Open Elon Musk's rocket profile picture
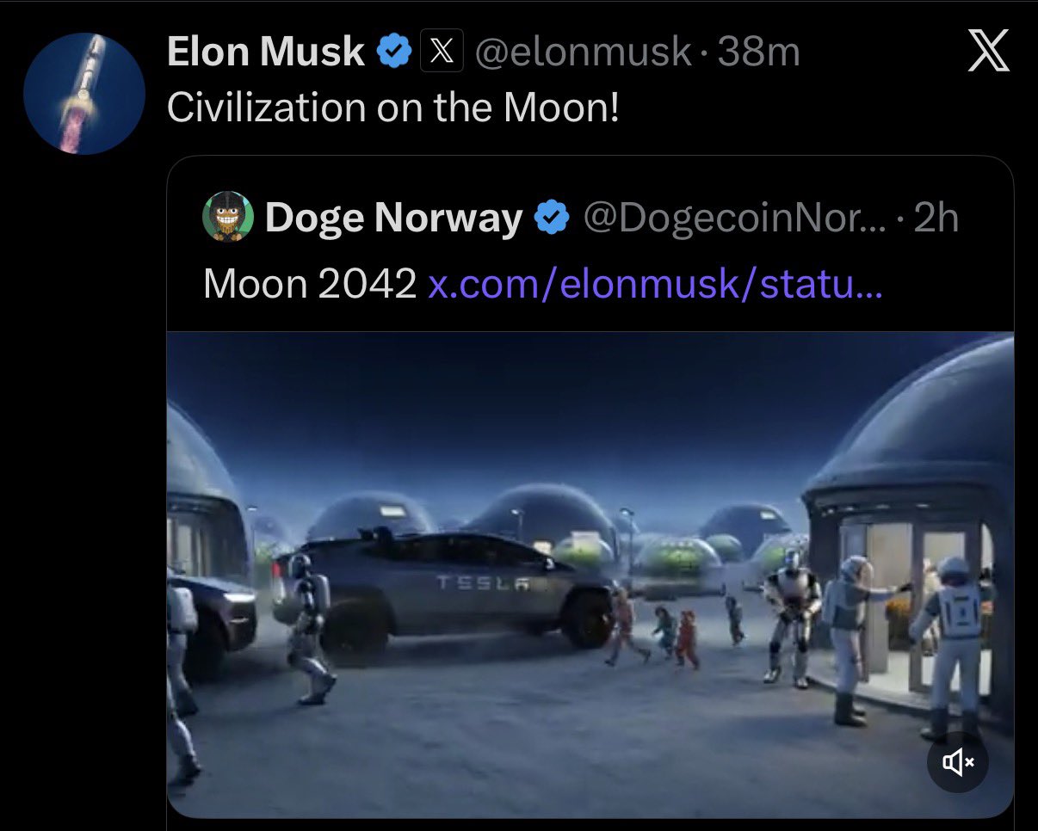 (83, 94)
